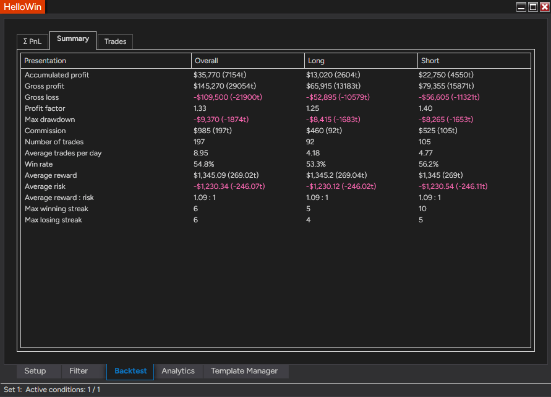Select the Average reward : risk label

[x=59, y=198]
